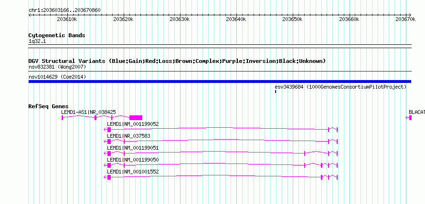This screenshot has width=425, height=204.
Task: Click the BLACAT gene label
Action: click(x=416, y=112)
